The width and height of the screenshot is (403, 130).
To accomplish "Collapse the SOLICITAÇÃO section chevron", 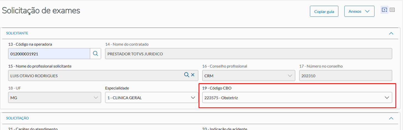I will pos(391,118).
